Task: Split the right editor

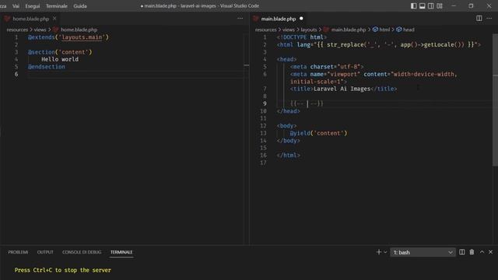Action: click(x=479, y=19)
